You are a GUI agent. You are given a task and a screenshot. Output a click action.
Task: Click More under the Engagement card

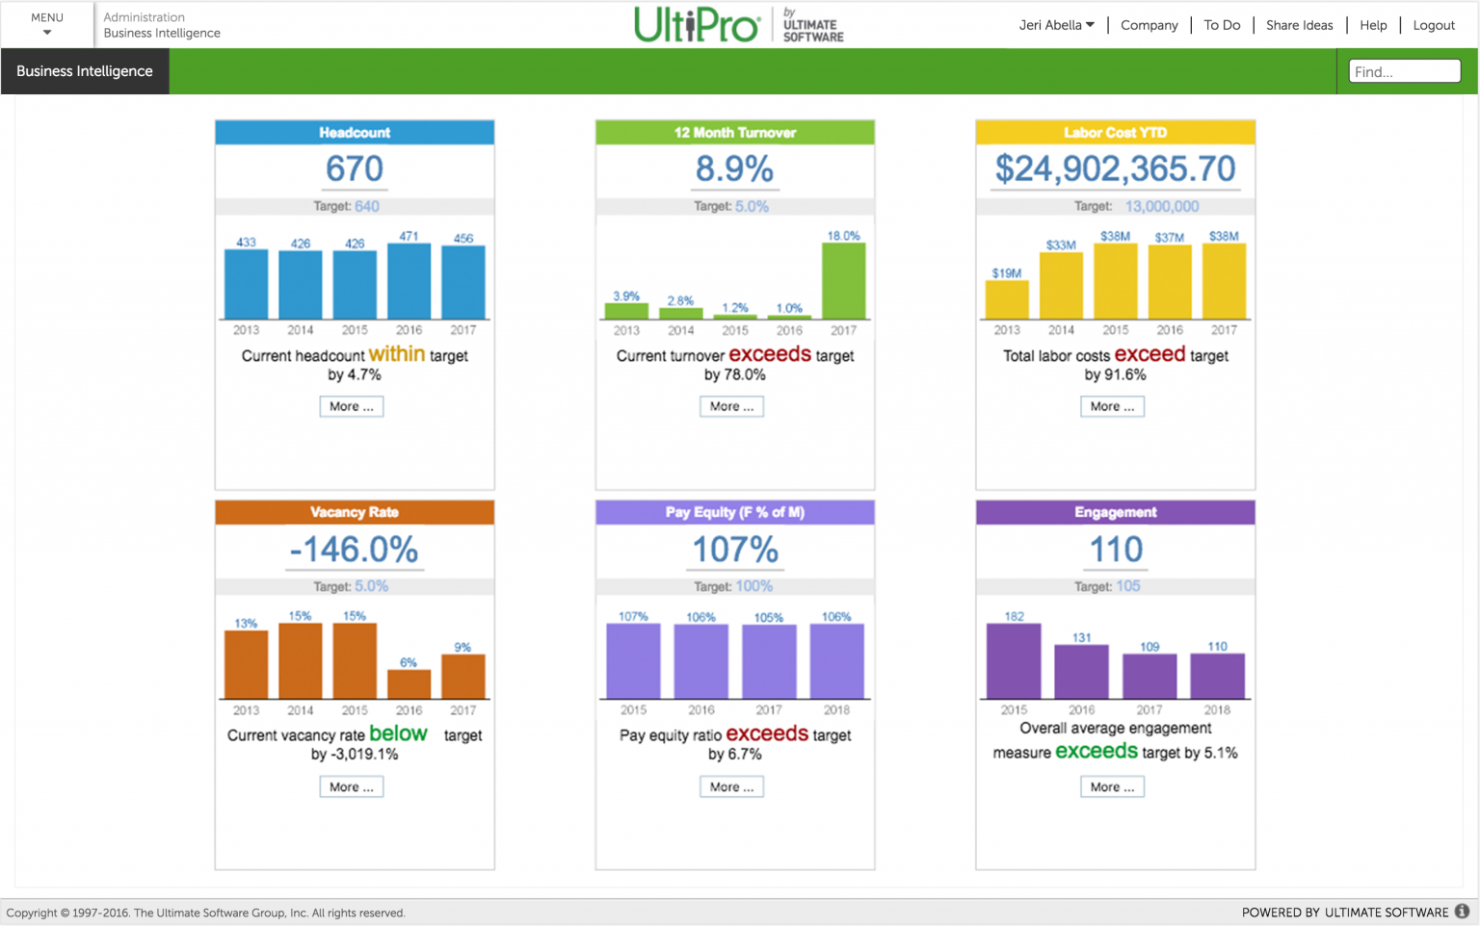coord(1112,786)
